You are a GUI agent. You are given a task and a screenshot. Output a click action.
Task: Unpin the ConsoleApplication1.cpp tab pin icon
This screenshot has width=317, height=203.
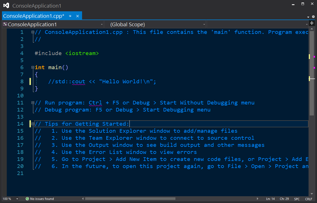(x=70, y=16)
